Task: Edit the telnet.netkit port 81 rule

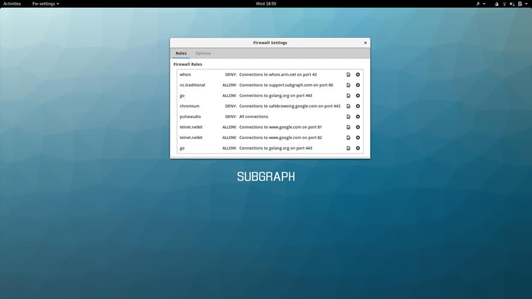Action: pyautogui.click(x=348, y=127)
